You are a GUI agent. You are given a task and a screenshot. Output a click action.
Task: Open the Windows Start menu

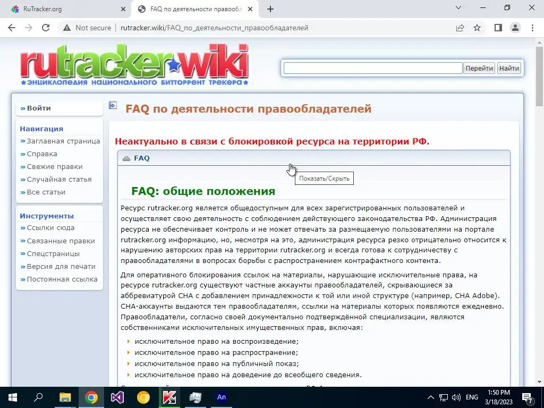click(x=13, y=397)
